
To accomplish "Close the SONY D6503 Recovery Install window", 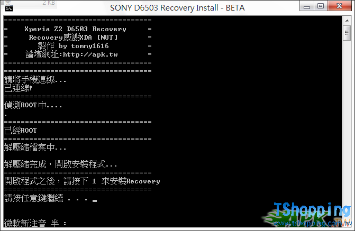I will coord(339,6).
